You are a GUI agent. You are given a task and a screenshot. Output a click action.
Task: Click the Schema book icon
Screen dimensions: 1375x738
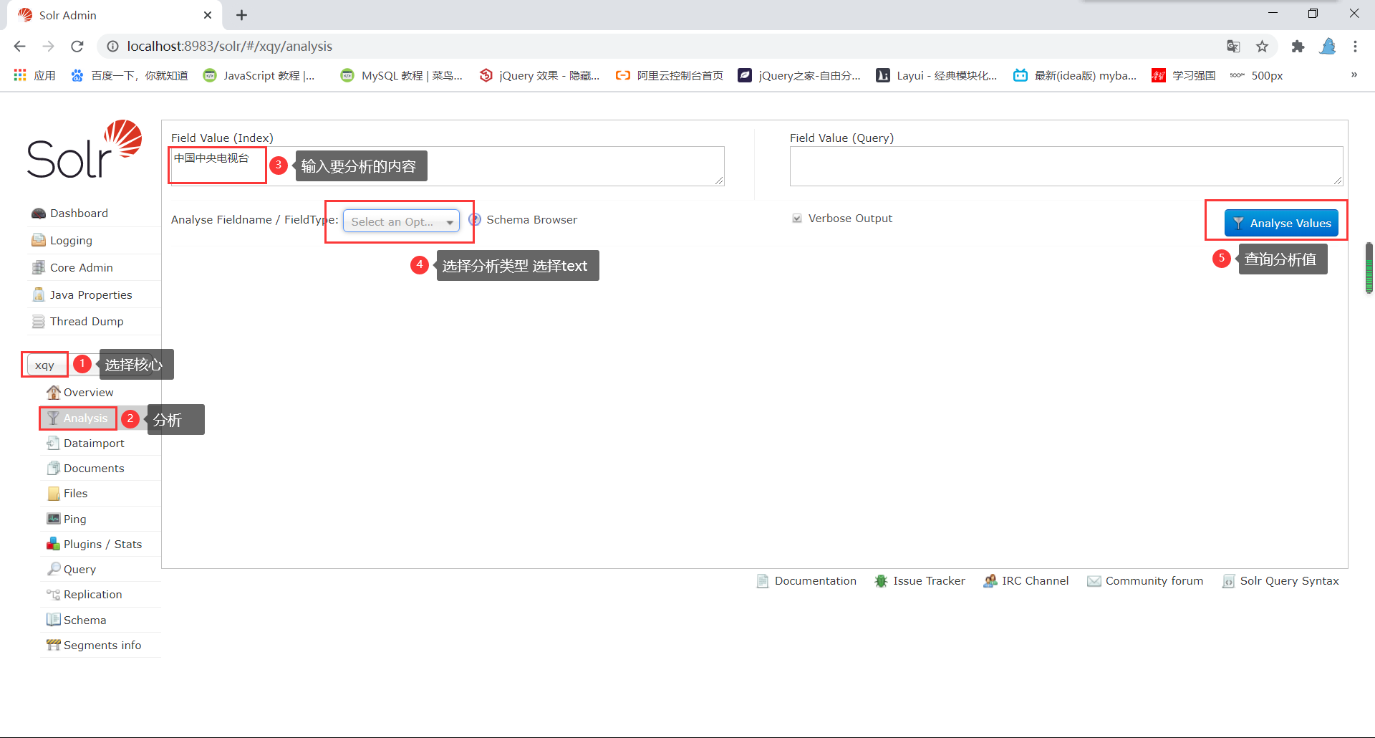click(54, 620)
